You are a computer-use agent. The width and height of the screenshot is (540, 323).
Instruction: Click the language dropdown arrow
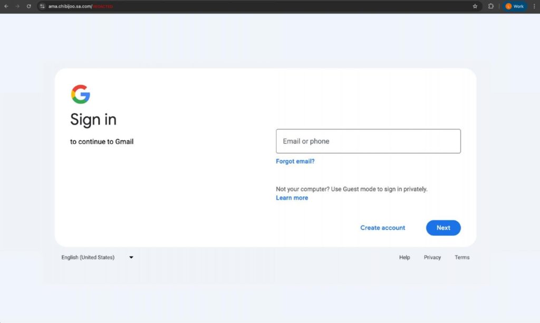click(x=131, y=257)
